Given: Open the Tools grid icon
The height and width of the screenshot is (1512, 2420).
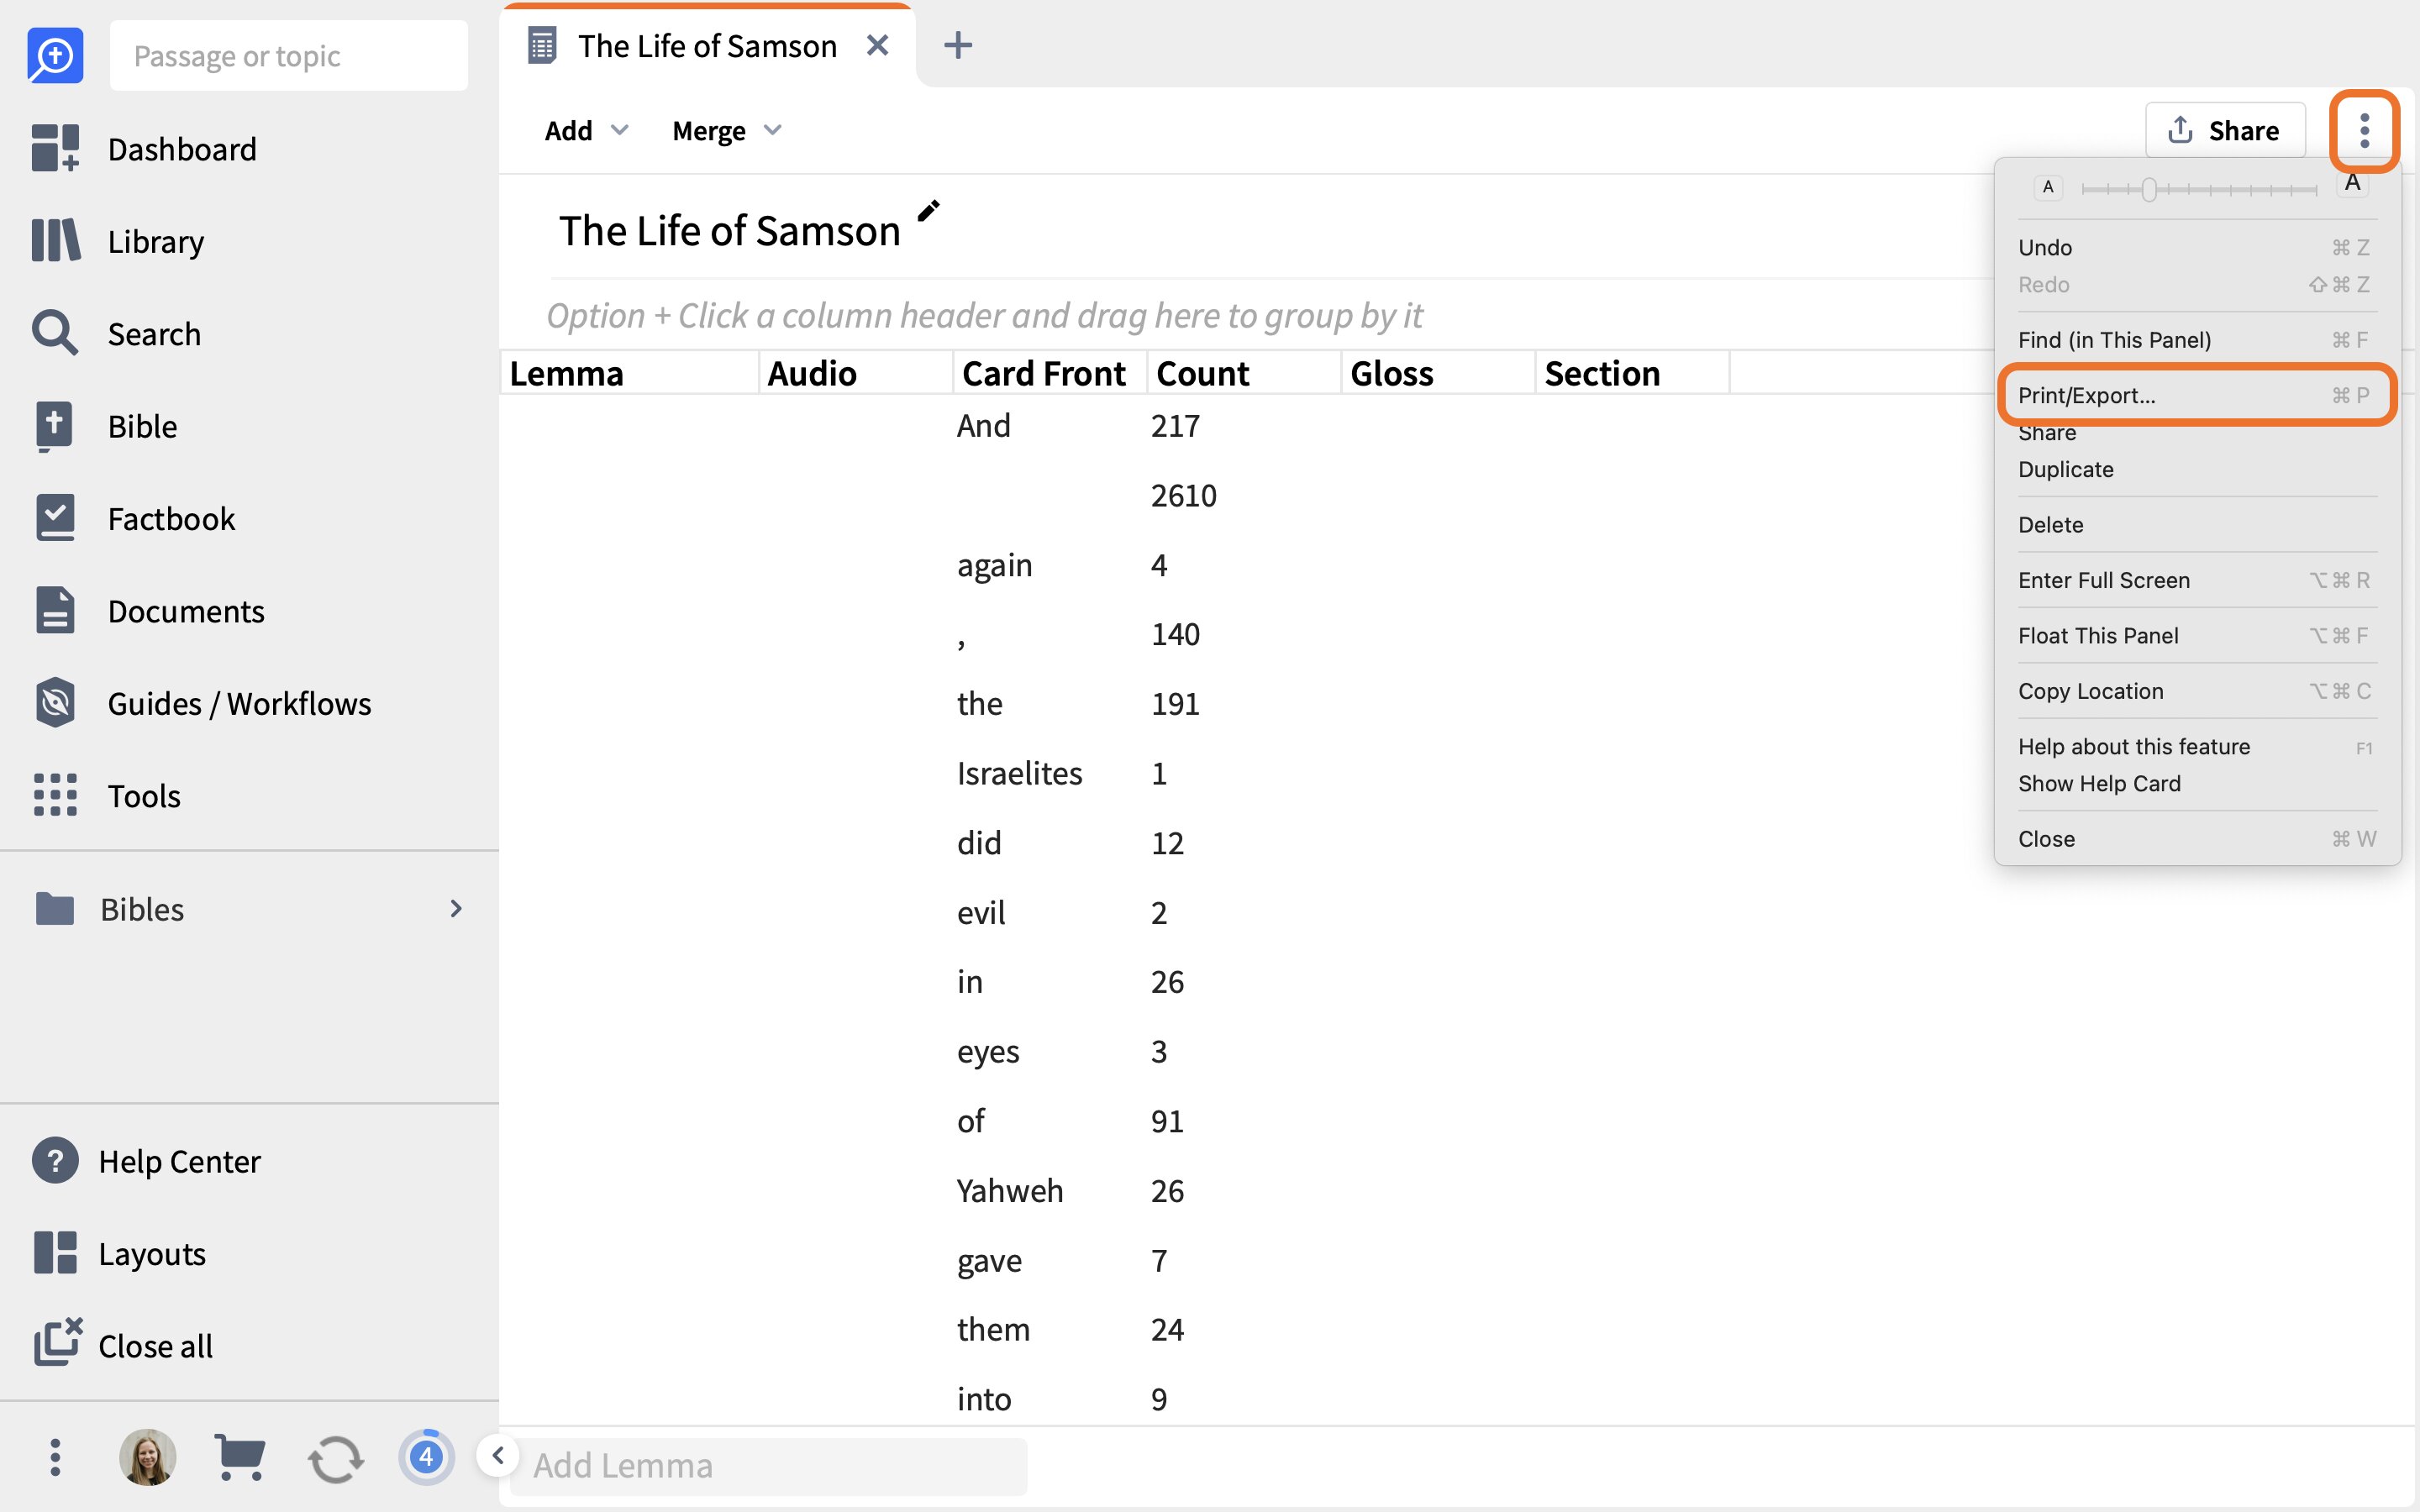Looking at the screenshot, I should pos(55,795).
